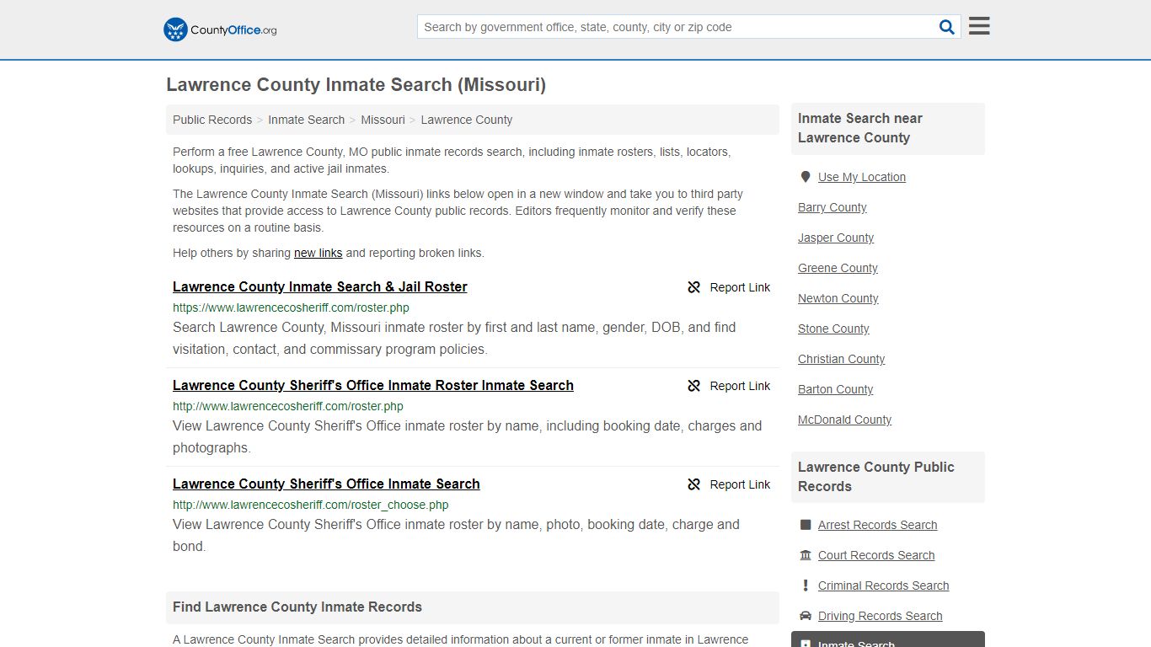This screenshot has height=647, width=1151.
Task: Open the CountyOffice.org logo home link
Action: point(220,29)
